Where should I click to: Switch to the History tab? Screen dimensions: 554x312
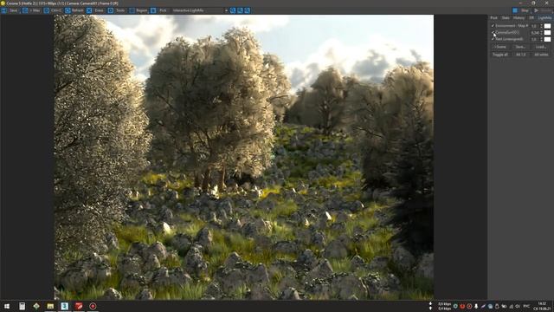point(519,17)
